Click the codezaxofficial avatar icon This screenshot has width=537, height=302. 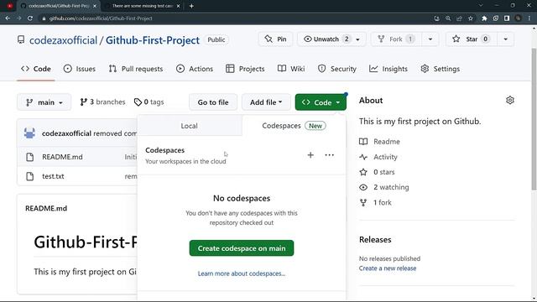[x=30, y=133]
